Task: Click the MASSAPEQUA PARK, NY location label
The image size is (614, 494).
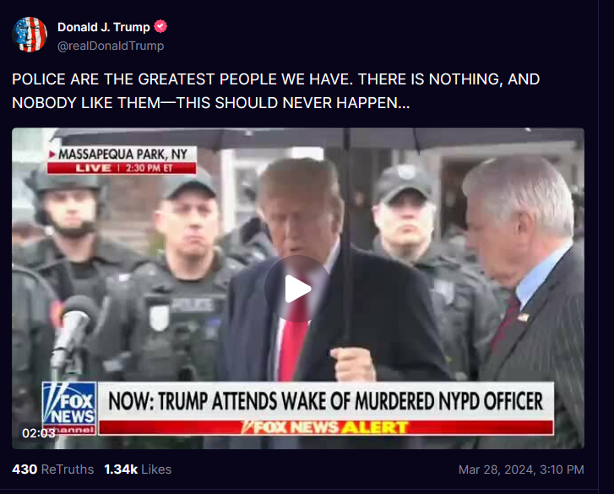Action: [x=122, y=155]
